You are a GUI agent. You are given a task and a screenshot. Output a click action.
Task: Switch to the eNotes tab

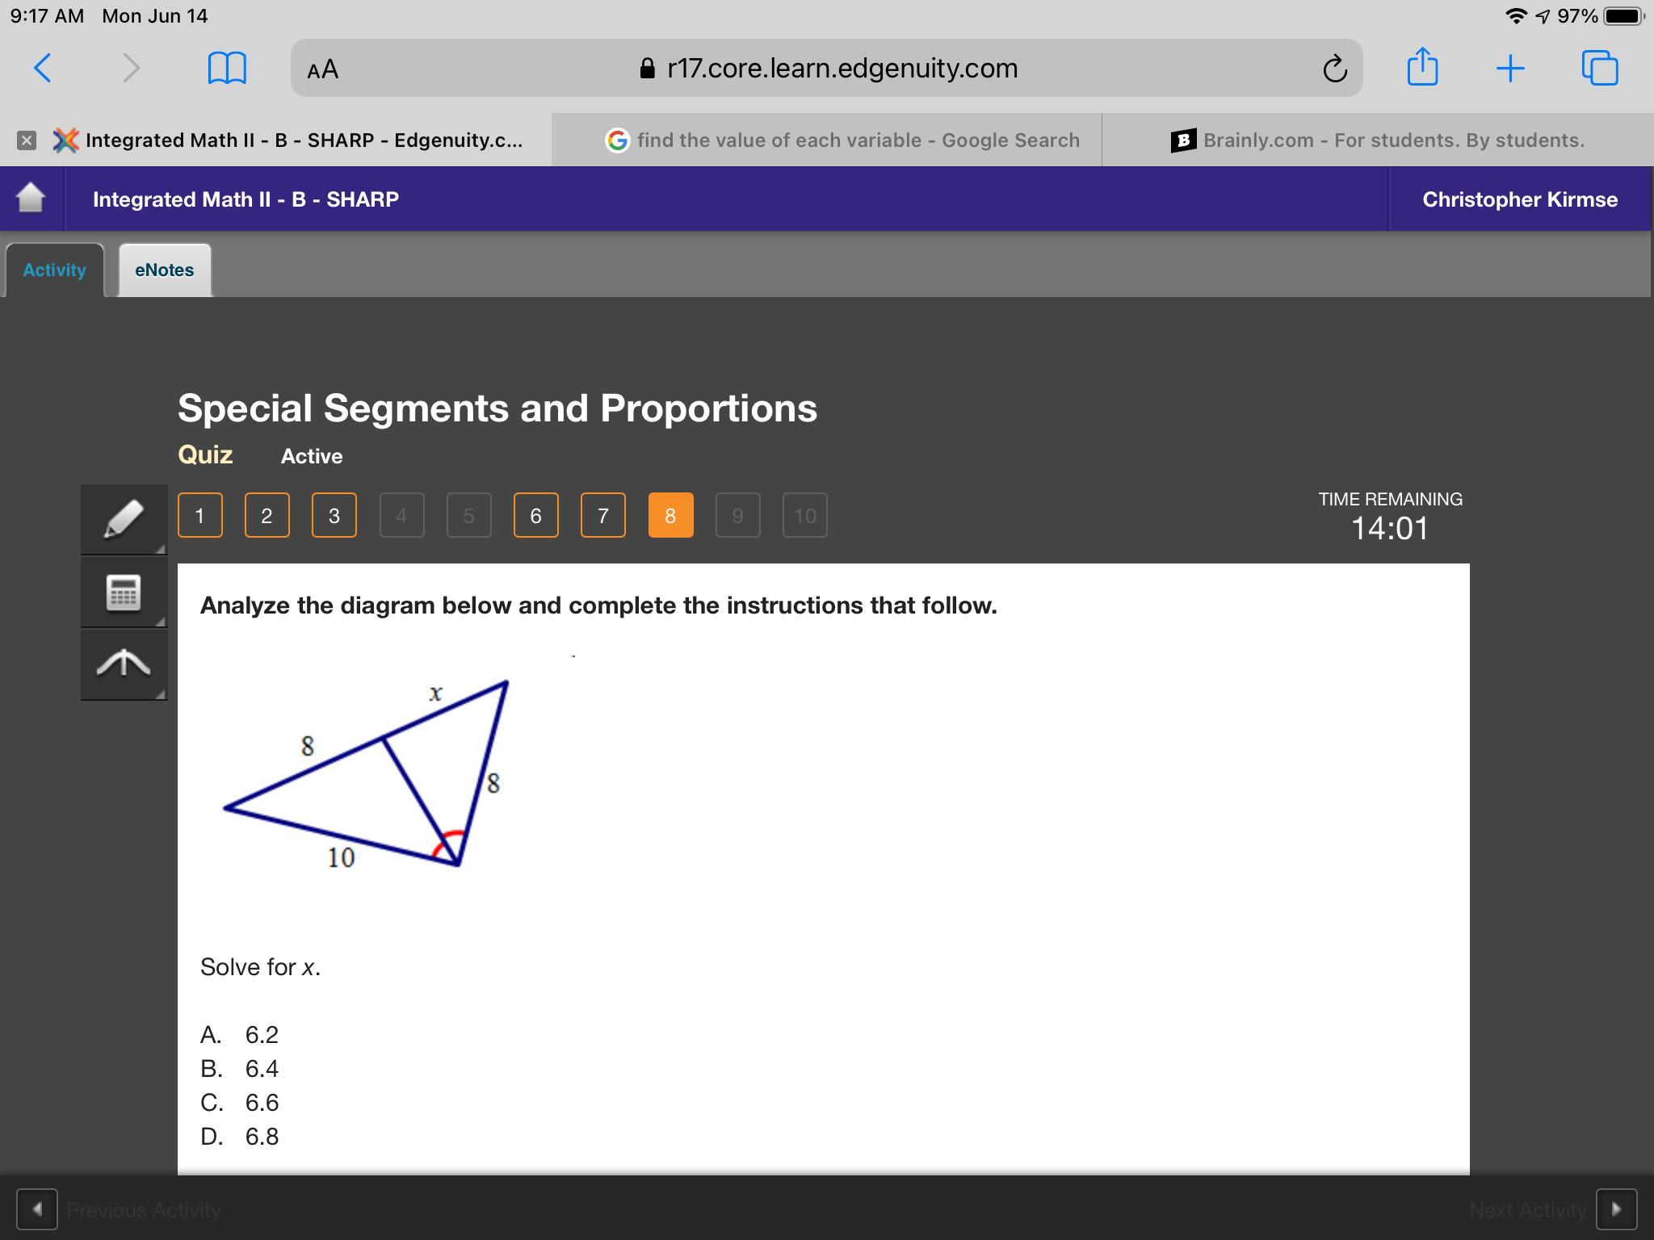(164, 270)
